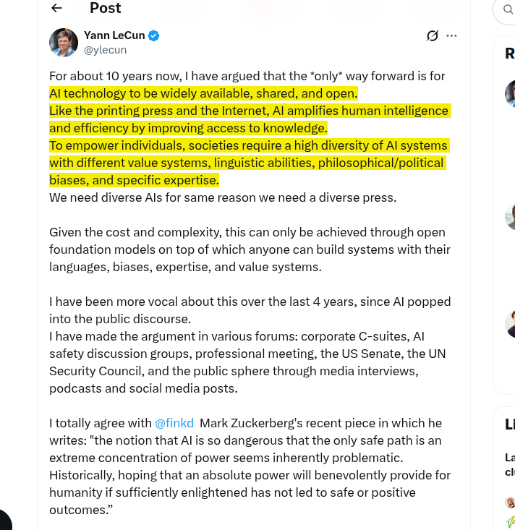Open the Yann LeCun display name link
The width and height of the screenshot is (515, 530).
coord(114,35)
